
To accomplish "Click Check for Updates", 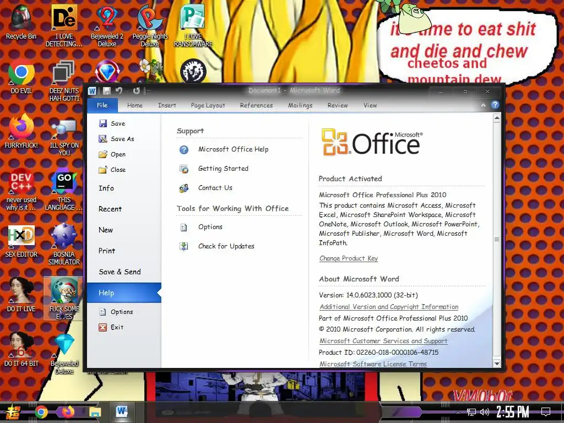I will [217, 246].
